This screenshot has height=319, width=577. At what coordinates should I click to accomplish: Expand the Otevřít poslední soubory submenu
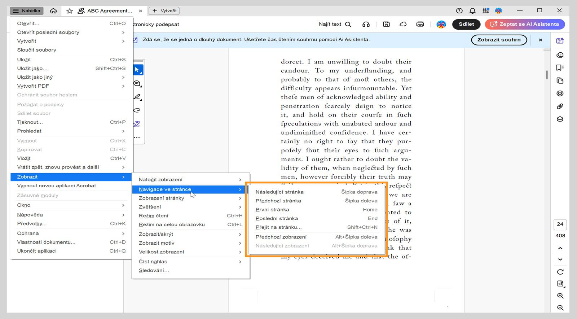(x=71, y=32)
